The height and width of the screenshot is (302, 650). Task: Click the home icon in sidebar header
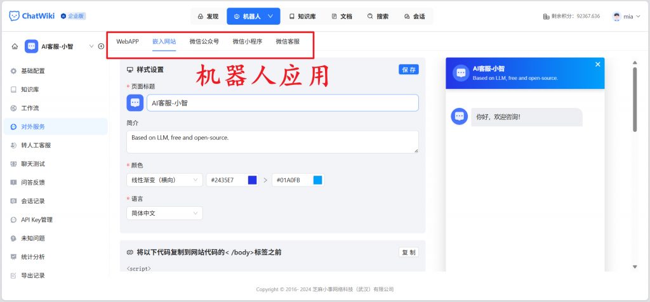click(x=15, y=46)
